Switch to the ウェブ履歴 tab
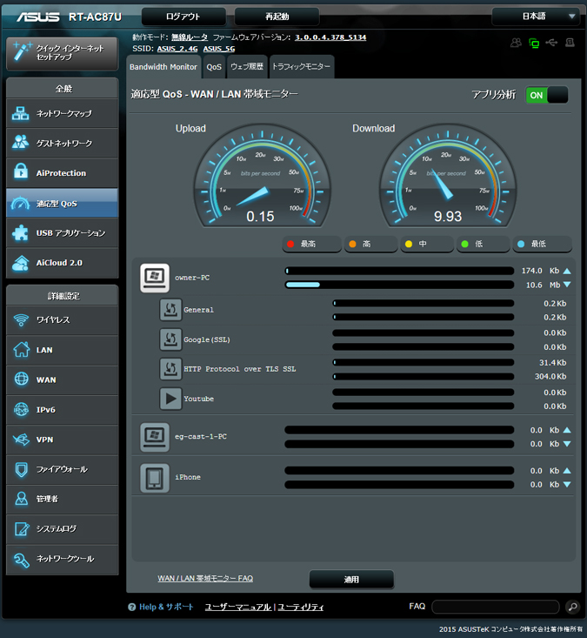The width and height of the screenshot is (587, 638). [x=247, y=67]
